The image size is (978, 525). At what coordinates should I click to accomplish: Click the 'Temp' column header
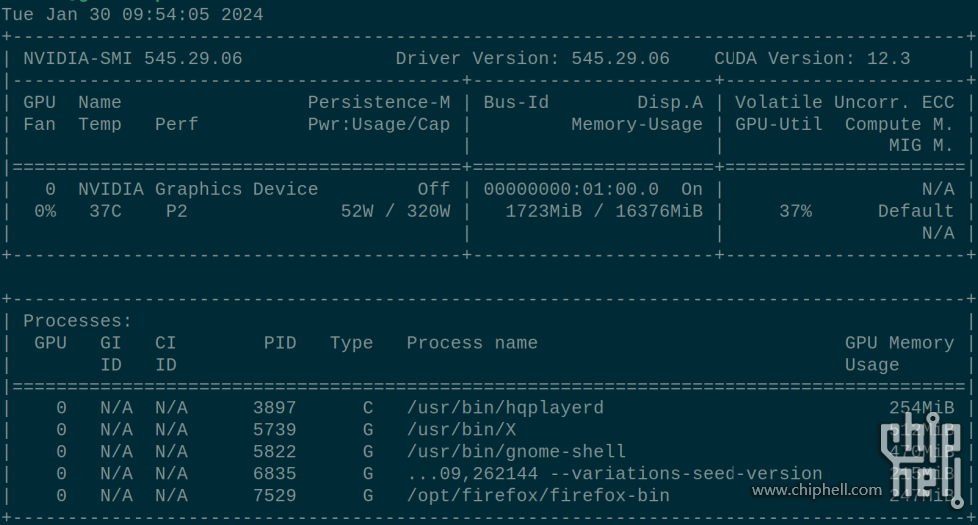(99, 124)
